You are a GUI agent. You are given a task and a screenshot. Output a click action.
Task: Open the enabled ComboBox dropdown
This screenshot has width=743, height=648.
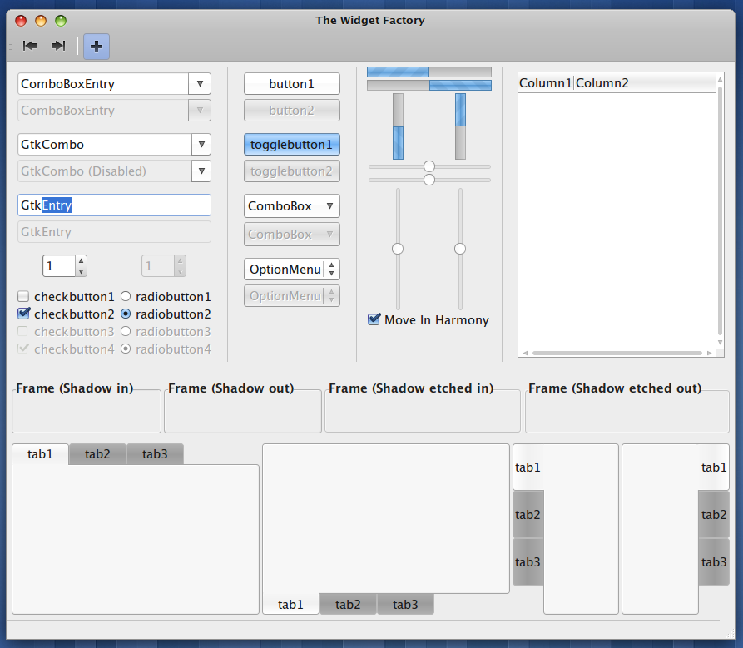292,206
